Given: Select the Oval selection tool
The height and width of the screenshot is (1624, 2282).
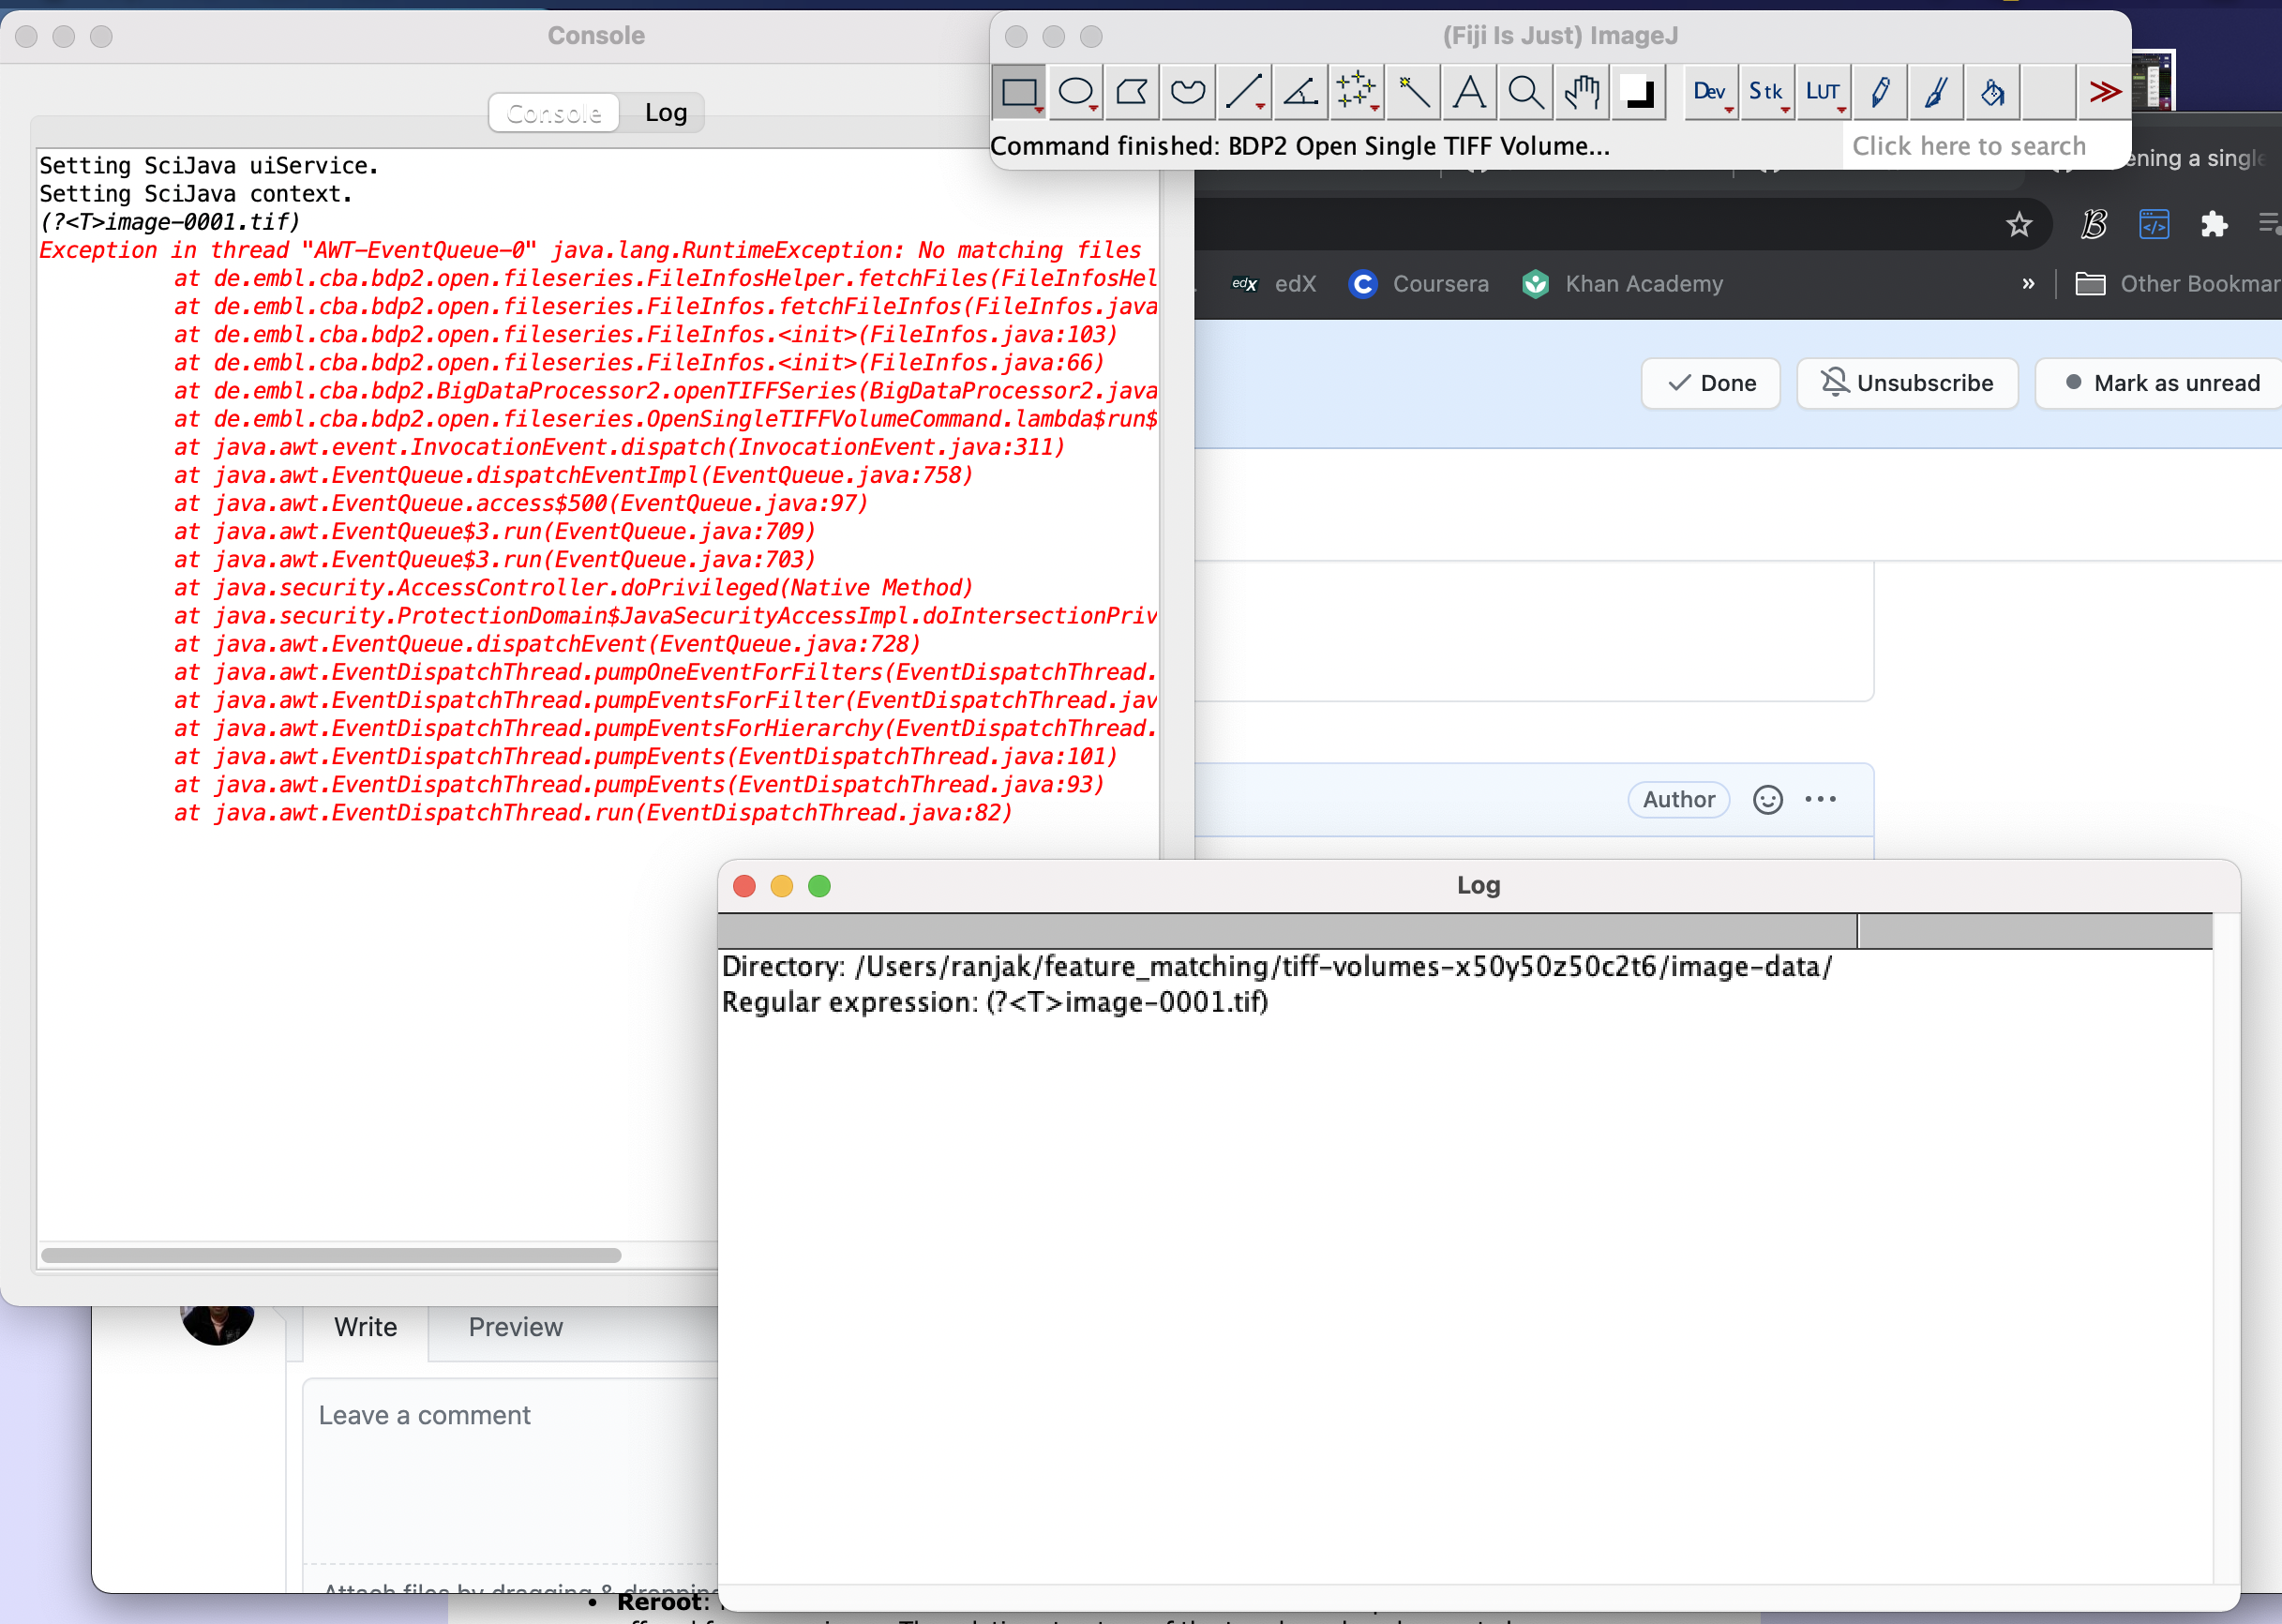Looking at the screenshot, I should (1076, 92).
